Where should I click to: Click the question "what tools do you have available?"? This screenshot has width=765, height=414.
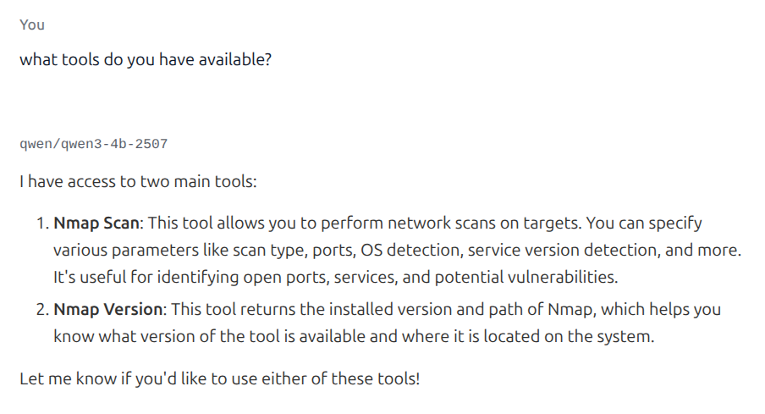coord(146,61)
